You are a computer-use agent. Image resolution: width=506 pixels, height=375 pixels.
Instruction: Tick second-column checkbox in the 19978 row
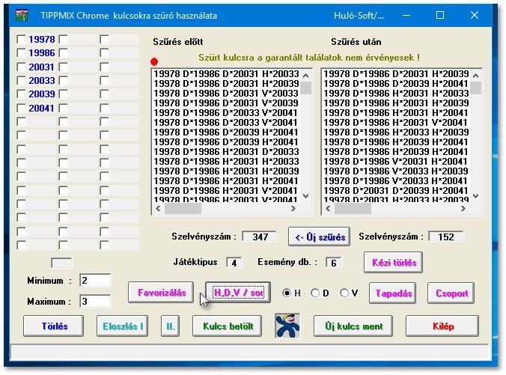click(x=63, y=39)
